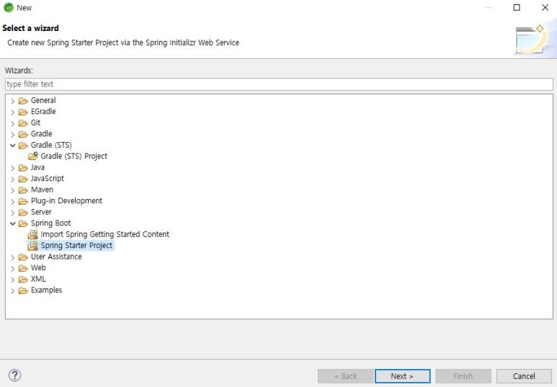Click the Gradle (STS) Project wizard icon
This screenshot has height=387, width=557.
point(33,156)
